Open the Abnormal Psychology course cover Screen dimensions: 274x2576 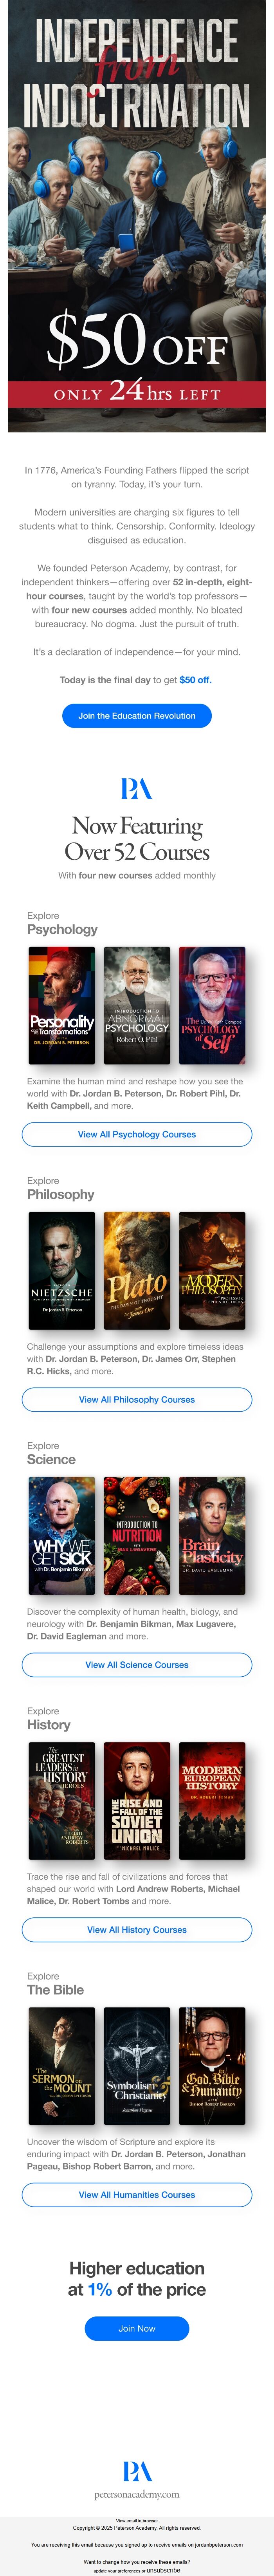(x=137, y=1005)
